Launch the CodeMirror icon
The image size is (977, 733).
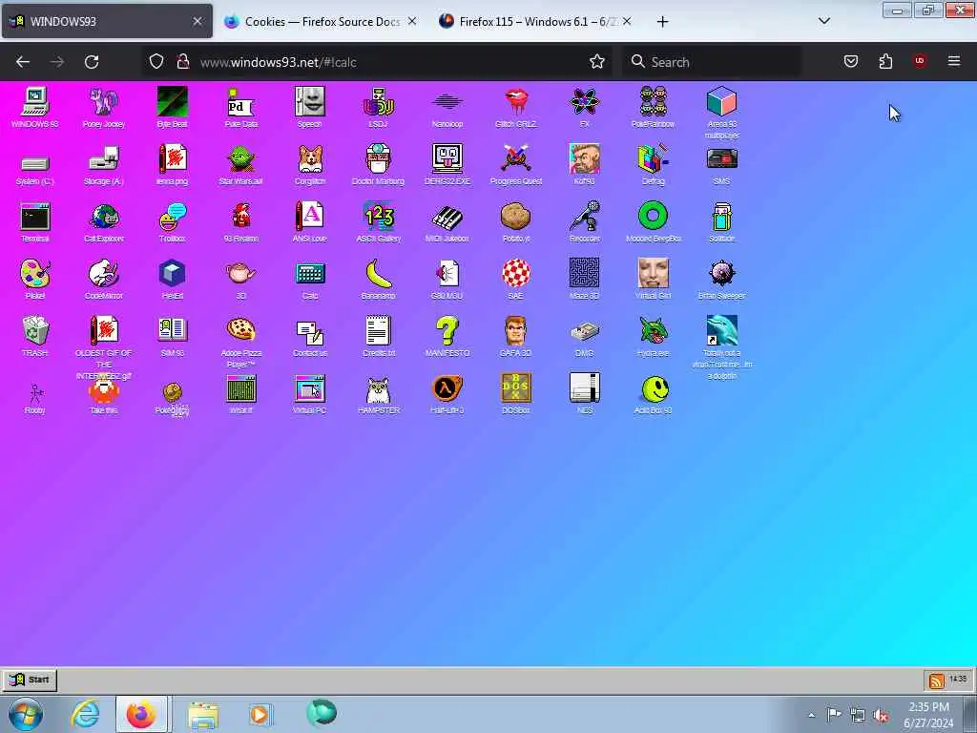click(x=103, y=274)
